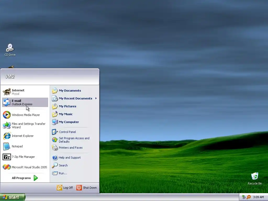Open the My Pictures folder icon
This screenshot has width=268, height=201.
coord(55,106)
